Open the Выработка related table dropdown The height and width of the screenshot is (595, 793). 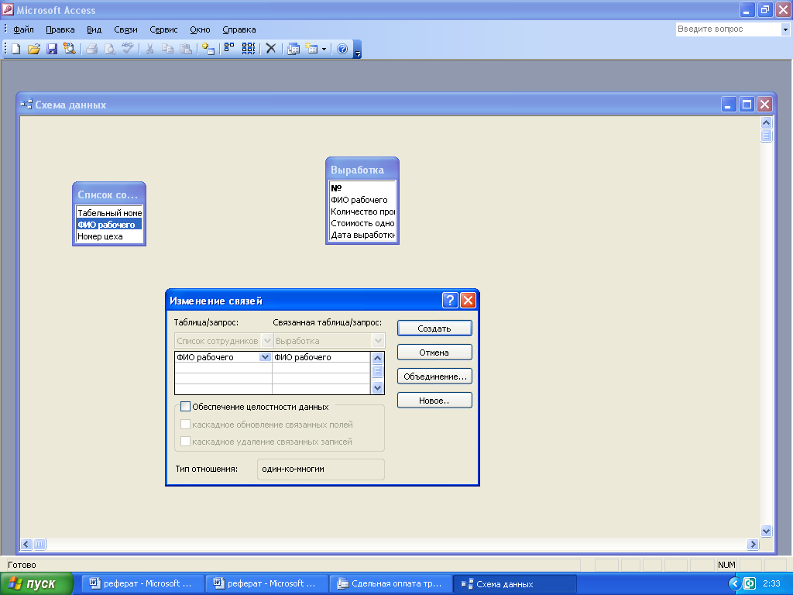pyautogui.click(x=378, y=341)
